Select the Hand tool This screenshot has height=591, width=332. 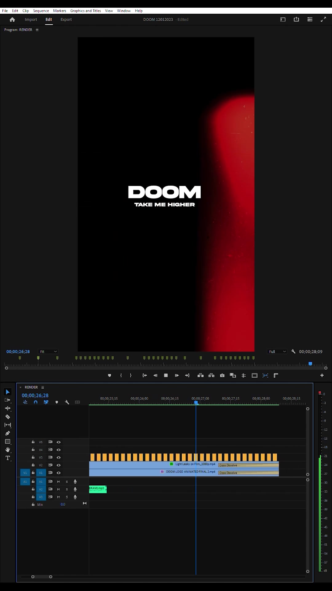point(8,450)
